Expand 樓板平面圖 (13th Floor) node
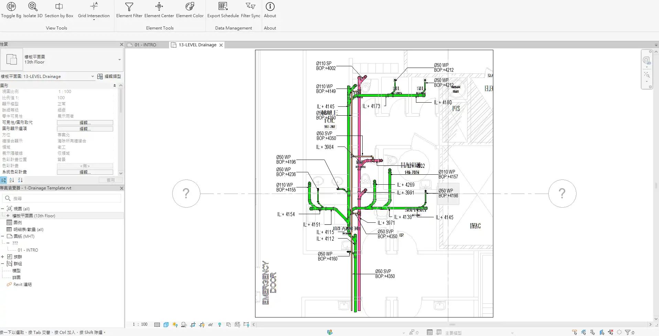 pos(8,216)
